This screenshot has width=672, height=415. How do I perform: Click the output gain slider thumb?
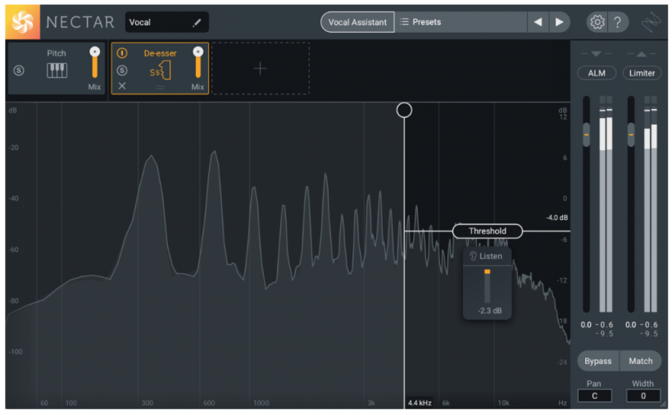(x=631, y=135)
